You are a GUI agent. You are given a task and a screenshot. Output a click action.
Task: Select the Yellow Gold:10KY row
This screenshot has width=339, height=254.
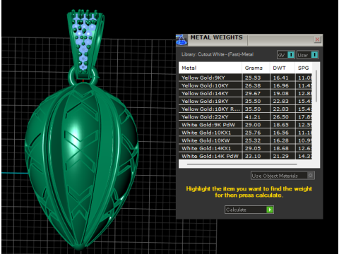[x=245, y=85]
